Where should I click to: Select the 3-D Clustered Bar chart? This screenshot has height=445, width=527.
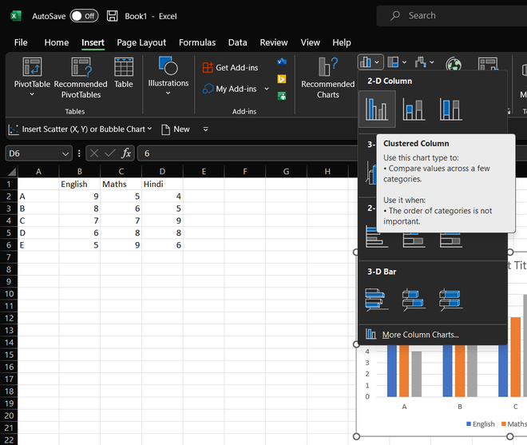[377, 300]
